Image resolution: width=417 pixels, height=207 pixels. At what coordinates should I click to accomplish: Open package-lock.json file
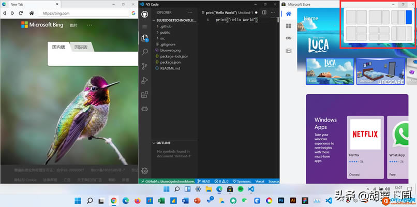click(x=174, y=56)
